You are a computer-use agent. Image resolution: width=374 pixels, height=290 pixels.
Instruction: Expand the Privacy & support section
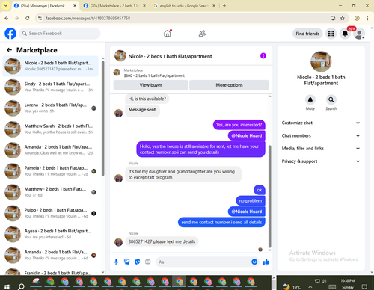321,161
